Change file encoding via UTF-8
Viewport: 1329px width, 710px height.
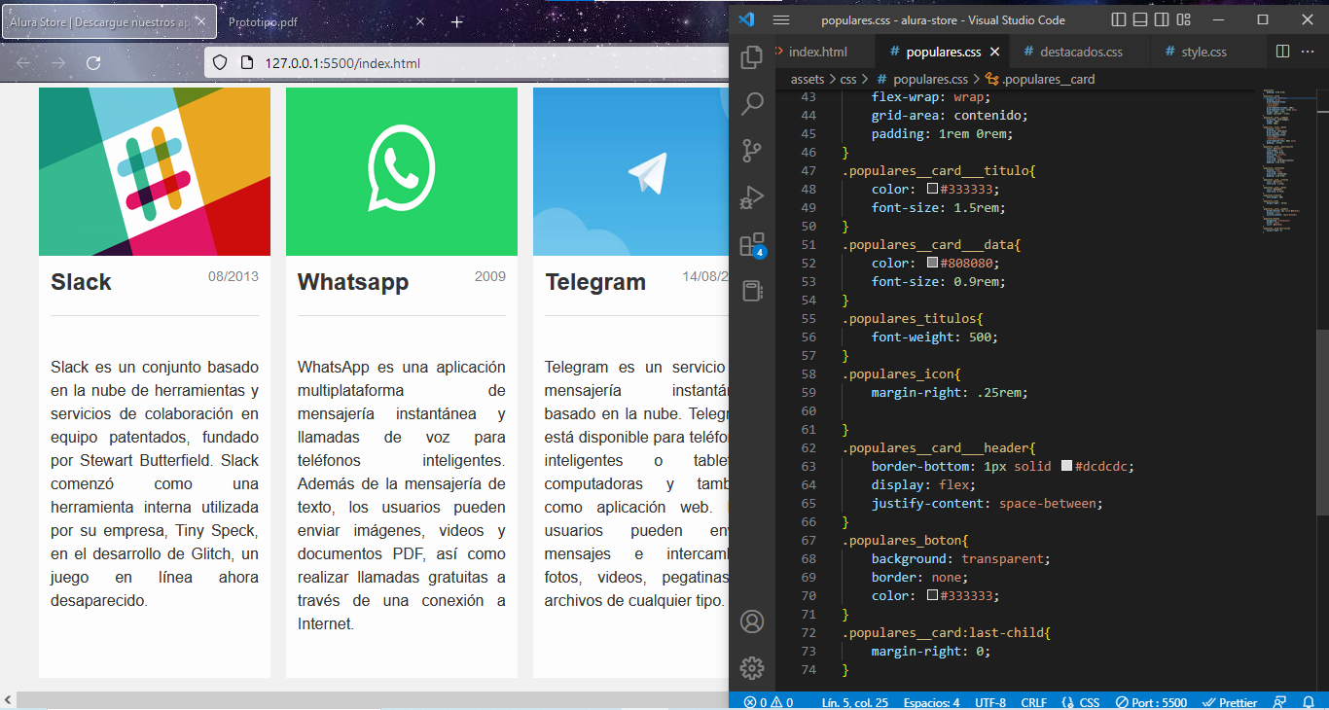click(x=990, y=702)
